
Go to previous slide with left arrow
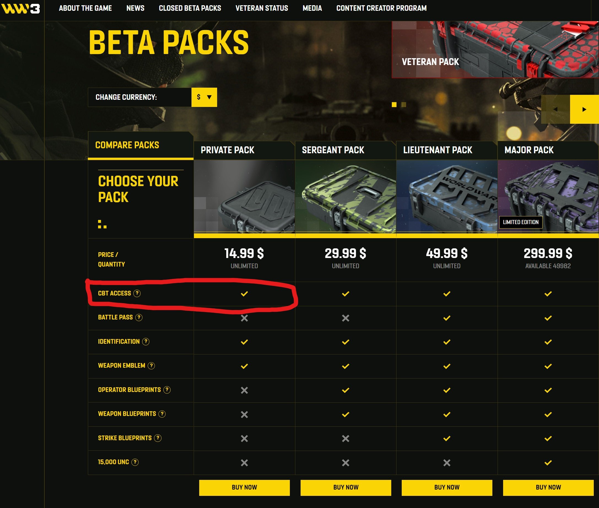[555, 109]
